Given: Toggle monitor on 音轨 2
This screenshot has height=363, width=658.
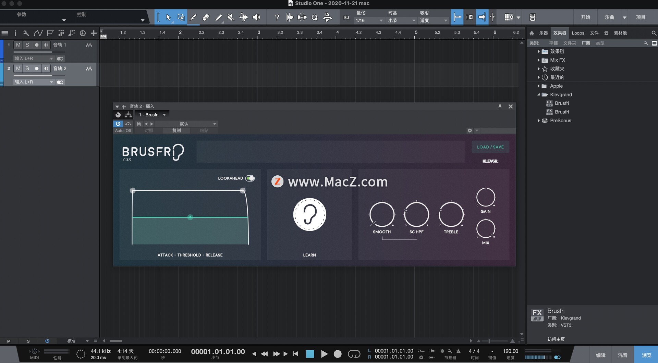Looking at the screenshot, I should tap(46, 68).
